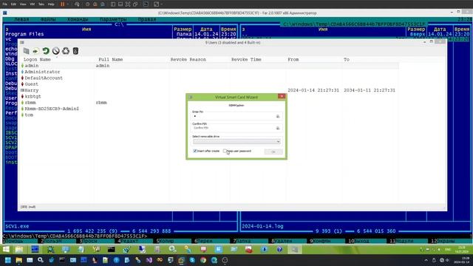Select the DefaultAccount user row
The width and height of the screenshot is (473, 266).
click(x=210, y=78)
